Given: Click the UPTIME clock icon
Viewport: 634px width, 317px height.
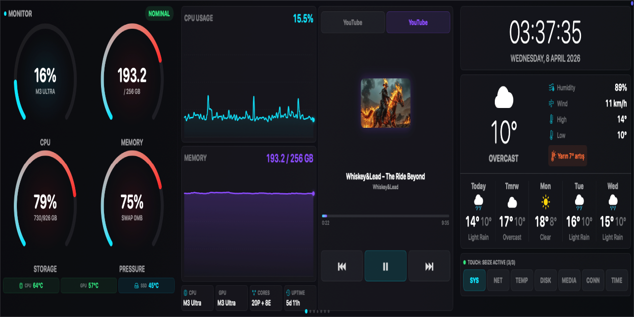Looking at the screenshot, I should [288, 293].
